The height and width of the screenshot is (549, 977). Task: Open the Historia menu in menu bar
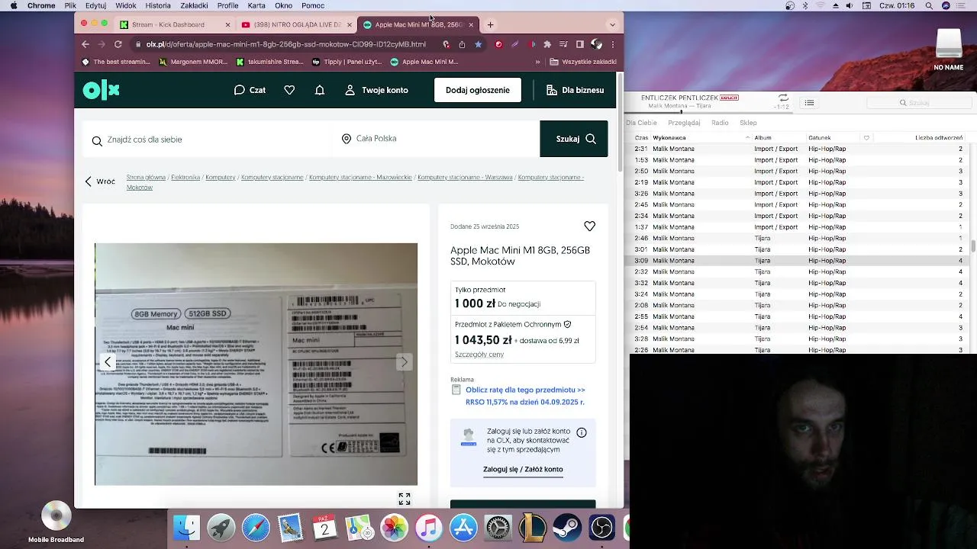click(158, 5)
